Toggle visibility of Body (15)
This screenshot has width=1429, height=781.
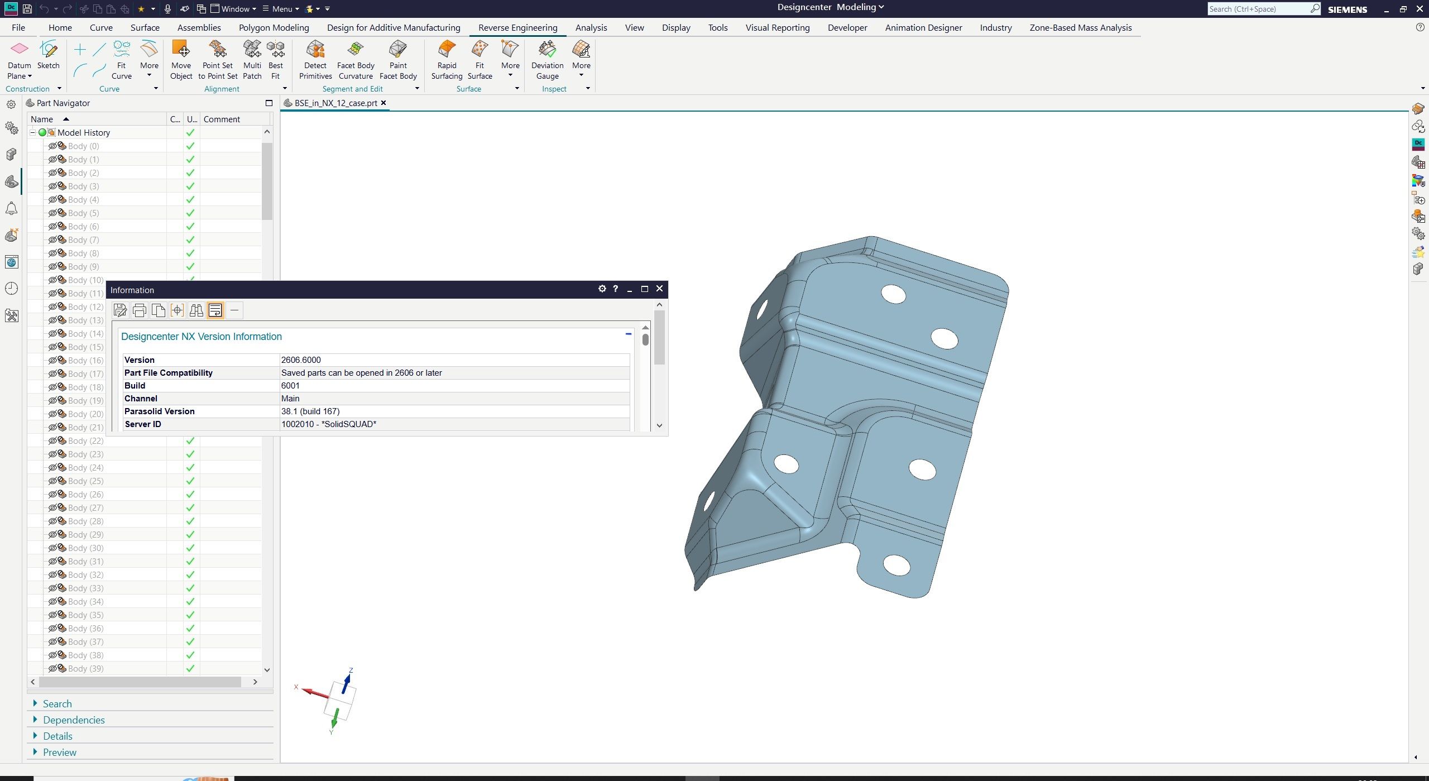point(53,347)
